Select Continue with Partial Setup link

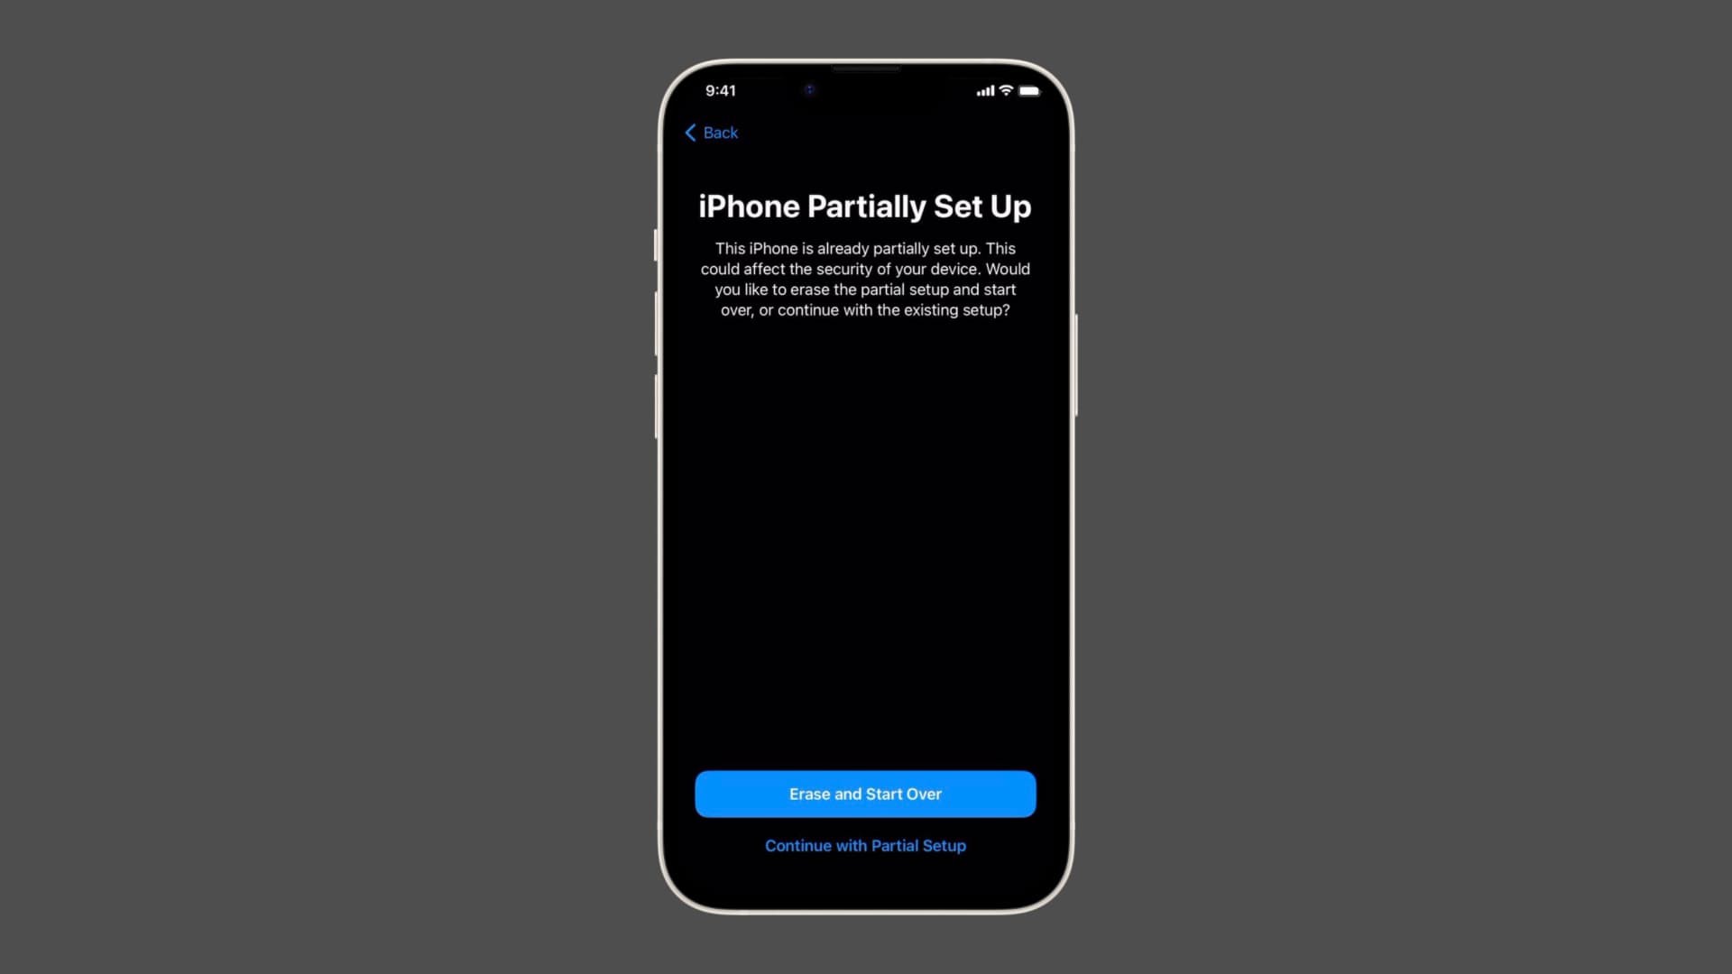point(865,846)
